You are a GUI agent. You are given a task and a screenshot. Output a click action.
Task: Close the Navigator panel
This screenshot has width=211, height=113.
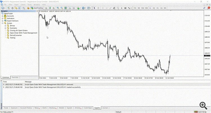(x=37, y=11)
